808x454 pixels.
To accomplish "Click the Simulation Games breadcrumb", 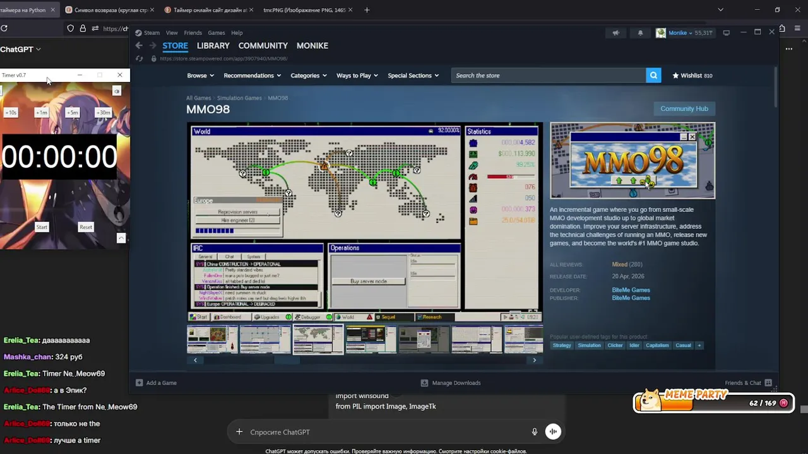I will pyautogui.click(x=239, y=98).
